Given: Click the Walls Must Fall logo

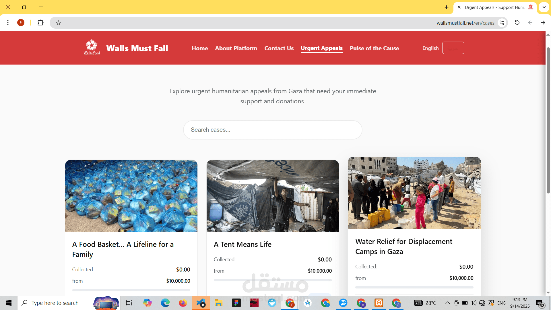Looking at the screenshot, I should click(92, 47).
